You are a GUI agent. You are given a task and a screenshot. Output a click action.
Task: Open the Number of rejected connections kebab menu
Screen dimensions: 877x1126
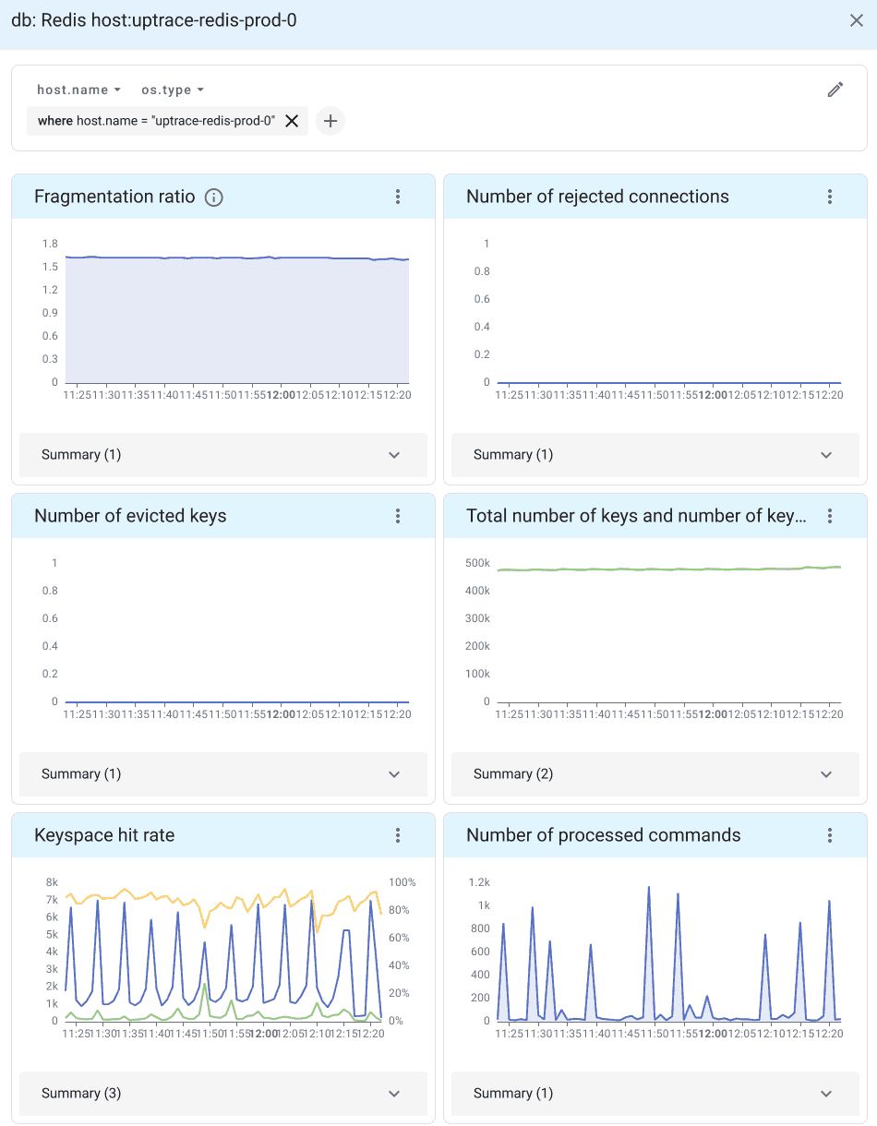tap(829, 197)
